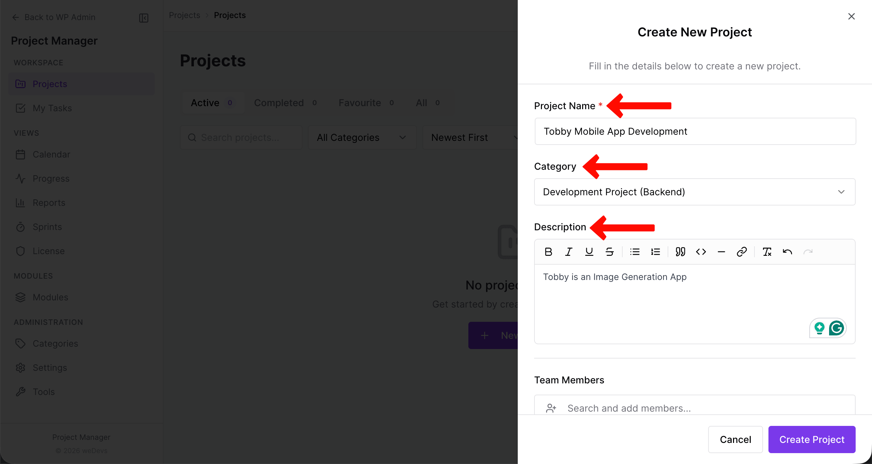Apply underline formatting in the description editor

589,252
